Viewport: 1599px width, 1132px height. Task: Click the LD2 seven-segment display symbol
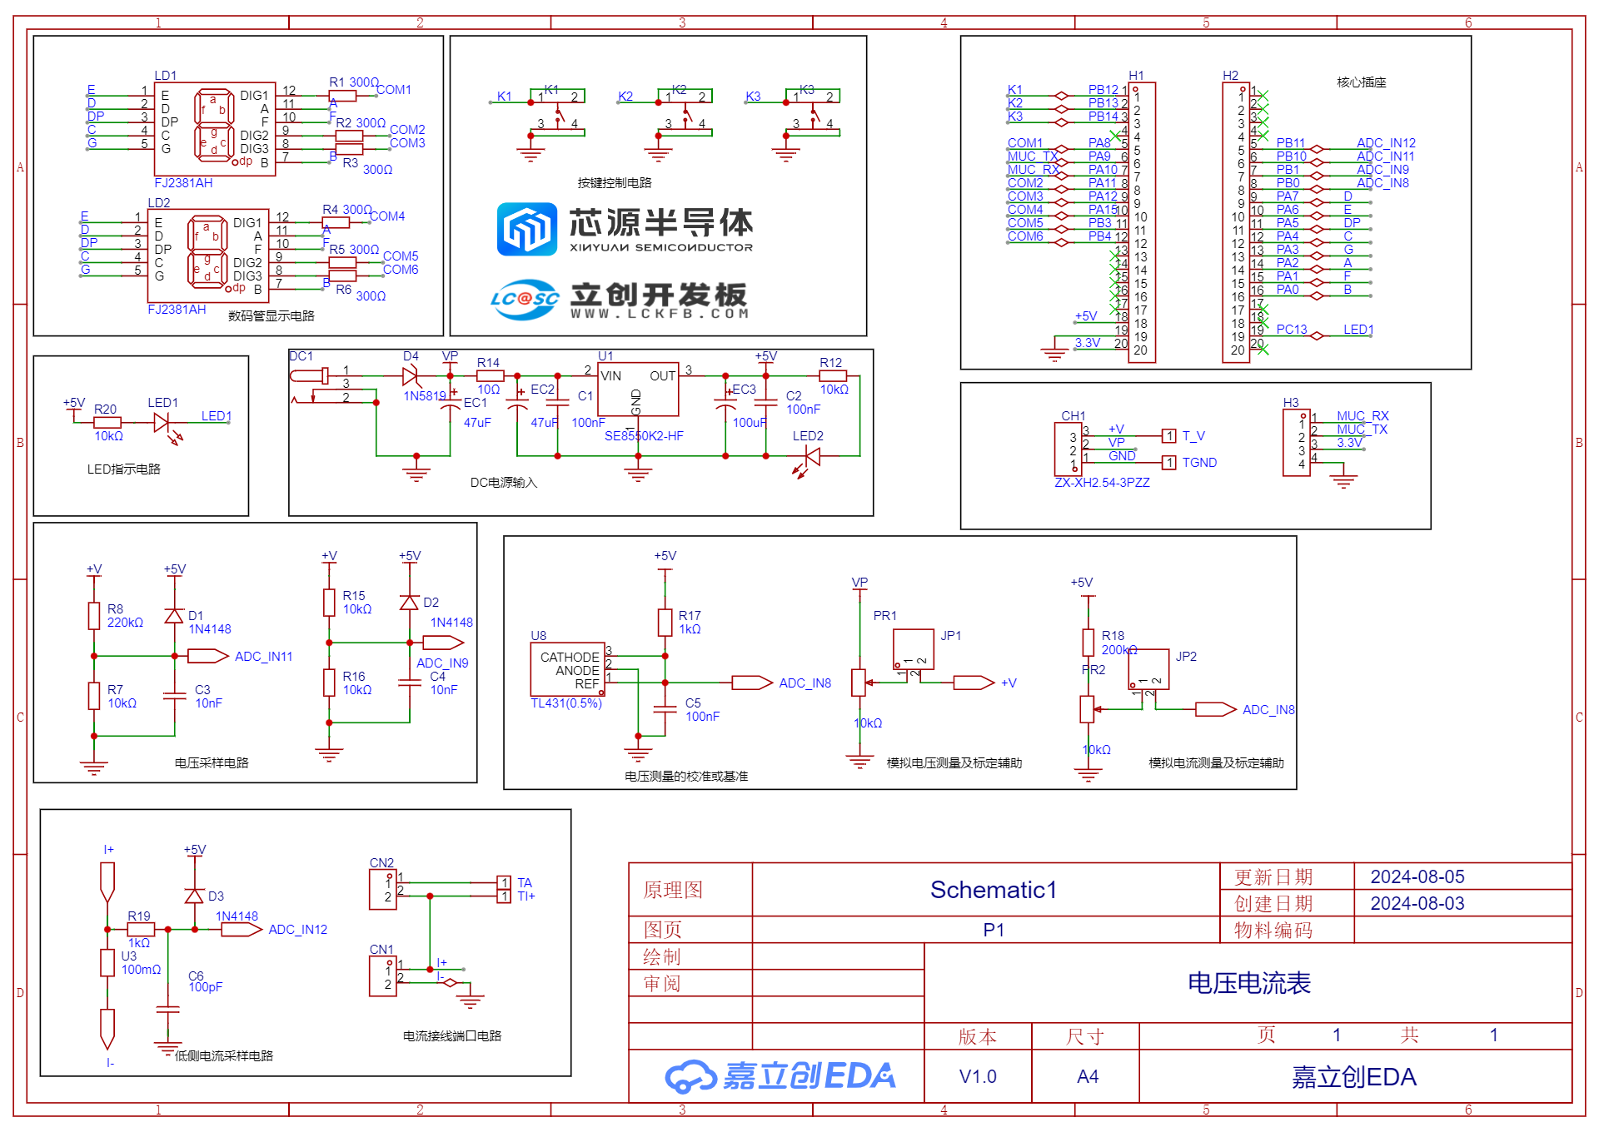point(208,256)
